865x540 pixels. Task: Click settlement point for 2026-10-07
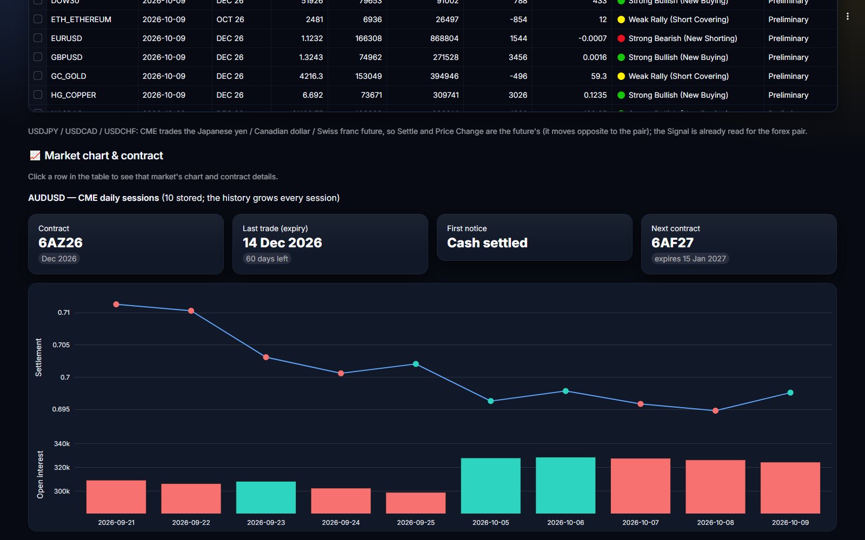(x=641, y=404)
